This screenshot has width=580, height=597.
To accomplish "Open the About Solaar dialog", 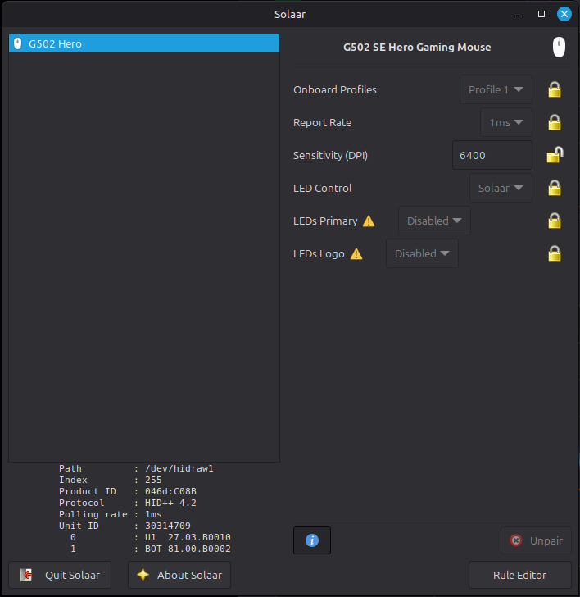I will (x=179, y=575).
